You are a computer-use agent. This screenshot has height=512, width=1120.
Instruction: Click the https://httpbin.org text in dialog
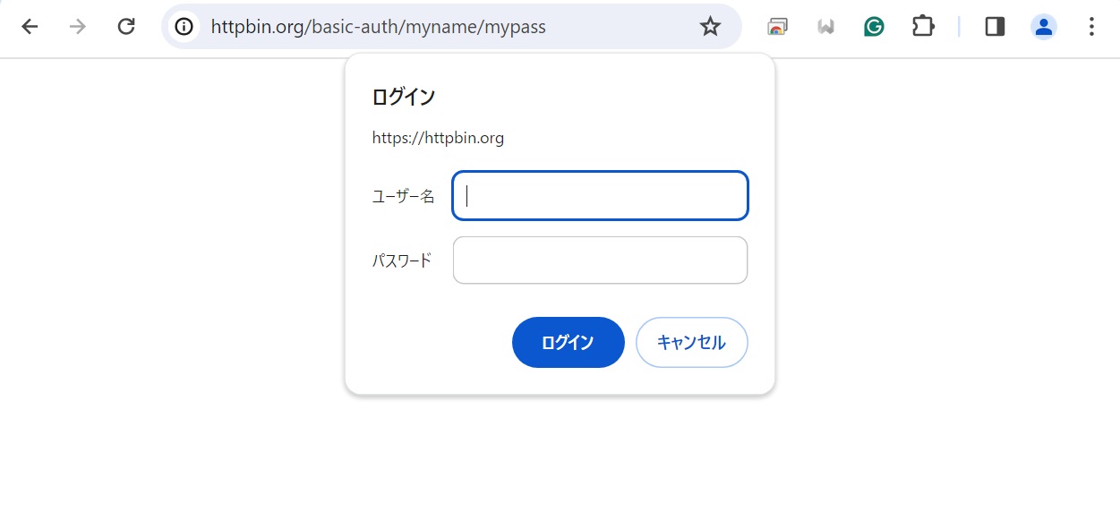click(x=438, y=138)
